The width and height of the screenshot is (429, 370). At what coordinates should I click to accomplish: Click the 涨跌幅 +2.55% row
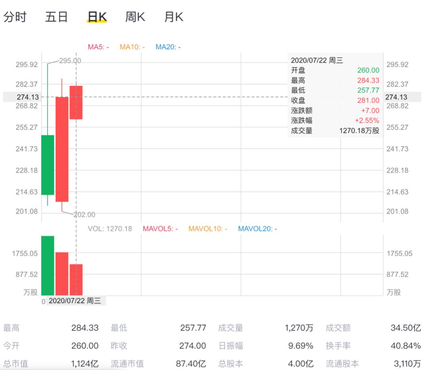click(335, 120)
